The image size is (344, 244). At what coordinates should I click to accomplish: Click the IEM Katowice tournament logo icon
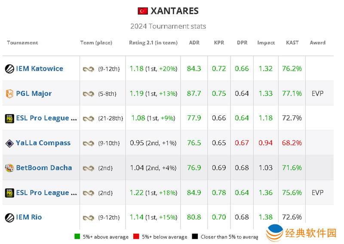9,69
